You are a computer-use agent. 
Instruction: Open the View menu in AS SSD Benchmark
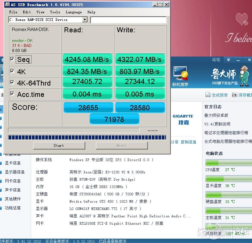click(40, 12)
